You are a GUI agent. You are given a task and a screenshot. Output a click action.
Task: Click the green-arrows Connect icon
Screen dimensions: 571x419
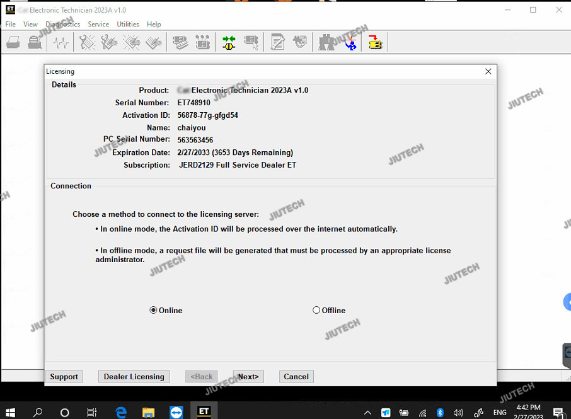[229, 43]
